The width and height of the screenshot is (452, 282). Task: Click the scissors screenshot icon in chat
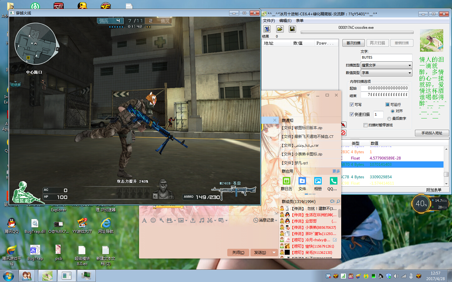[x=210, y=220]
